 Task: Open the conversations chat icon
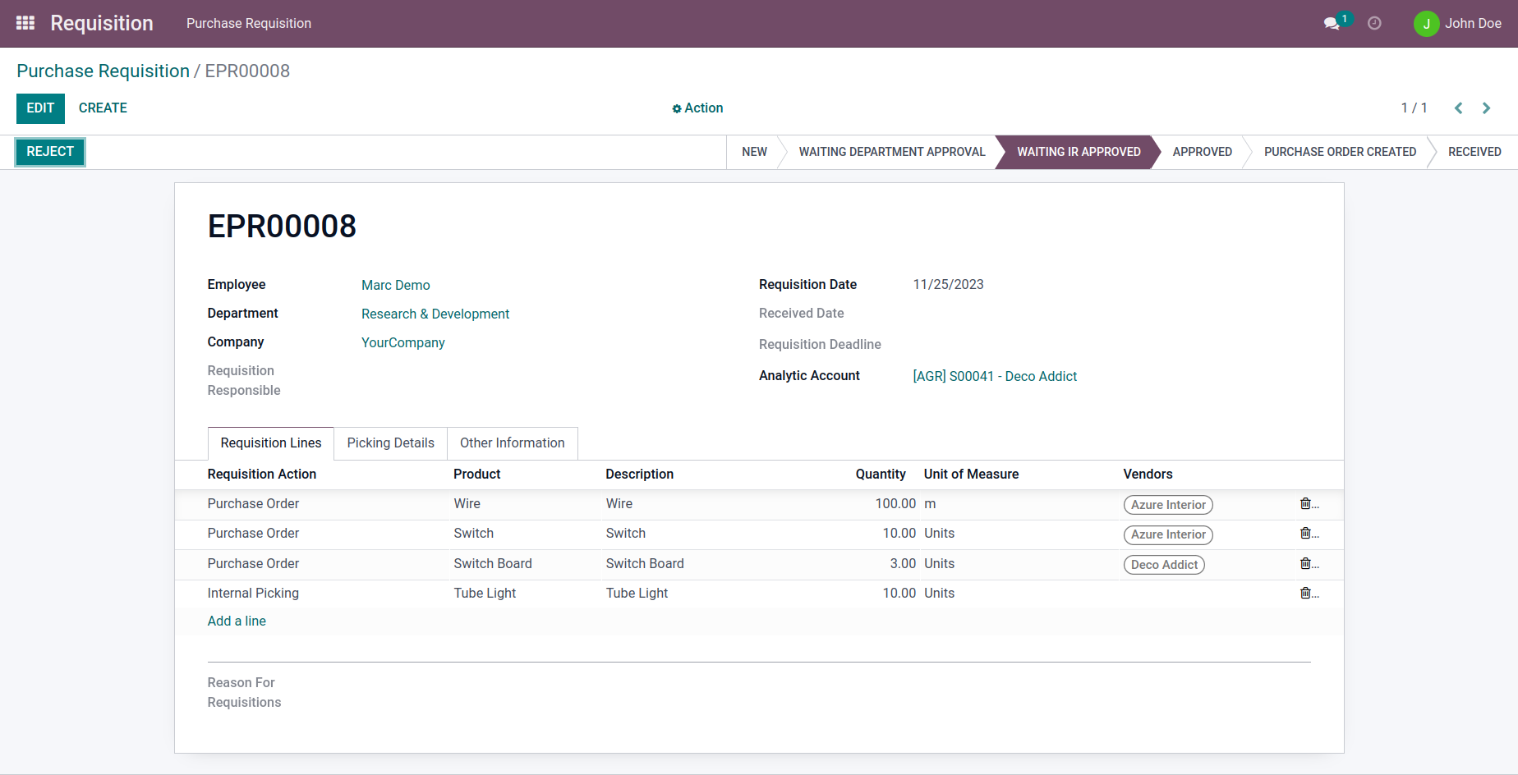pyautogui.click(x=1332, y=24)
